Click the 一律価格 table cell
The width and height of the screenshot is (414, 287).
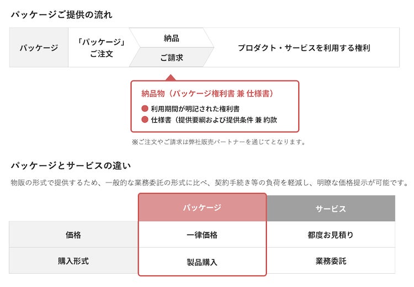pyautogui.click(x=202, y=234)
